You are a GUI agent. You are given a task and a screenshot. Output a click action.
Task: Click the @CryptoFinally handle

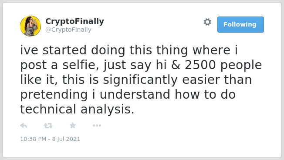[68, 30]
